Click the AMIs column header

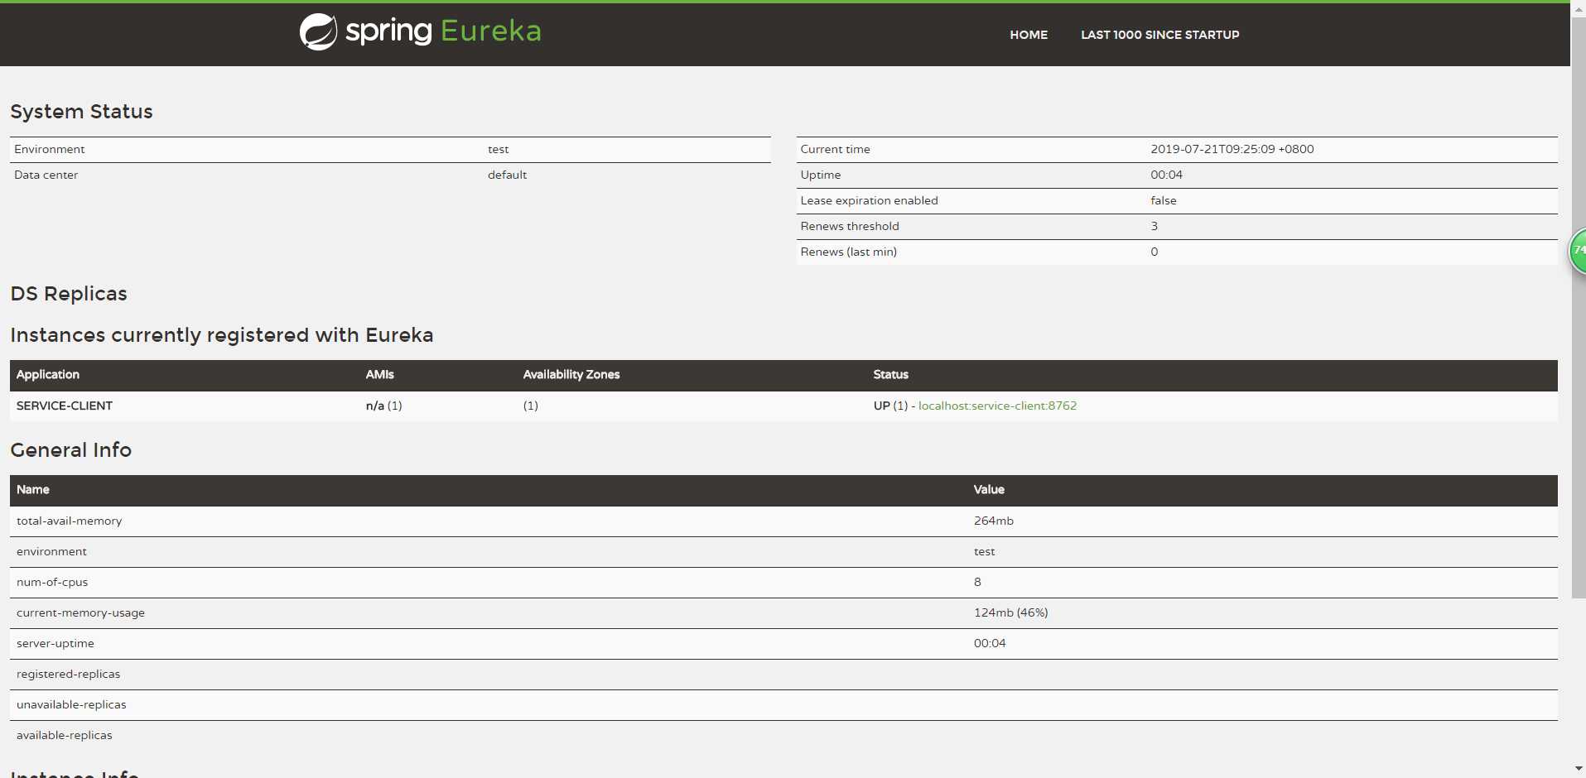(380, 375)
